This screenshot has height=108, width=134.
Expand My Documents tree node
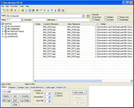(3, 26)
